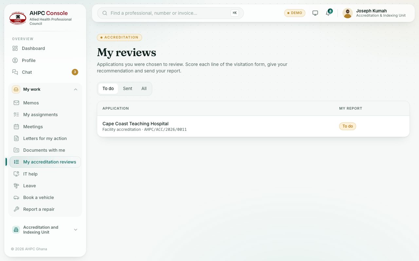
Task: Switch to the Sent tab
Action: 128,88
